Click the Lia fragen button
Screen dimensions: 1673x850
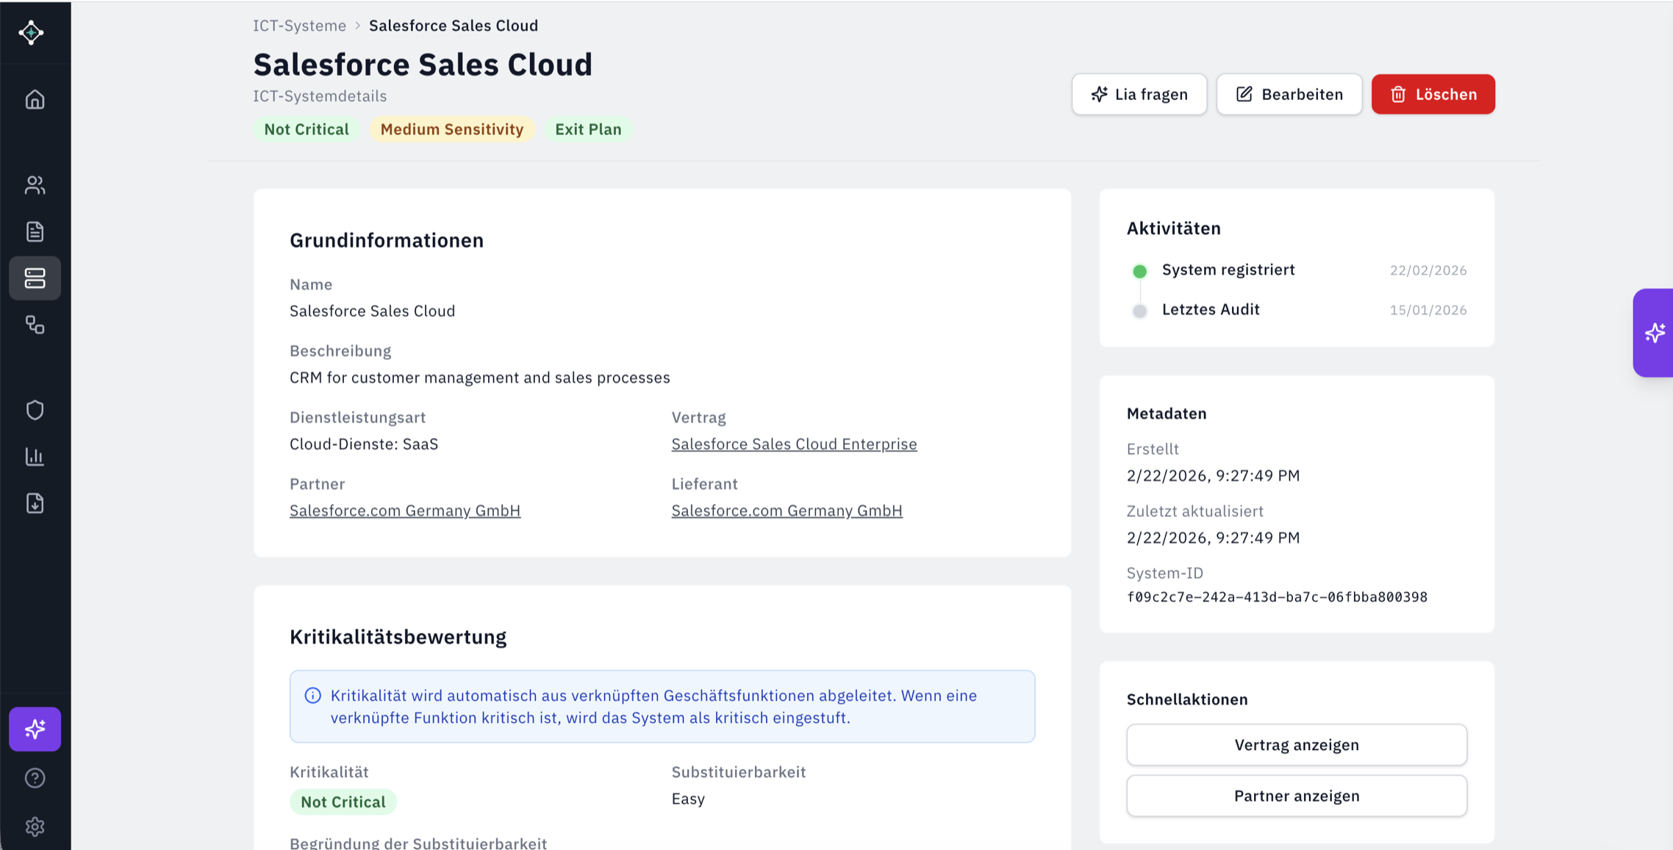[x=1139, y=94]
